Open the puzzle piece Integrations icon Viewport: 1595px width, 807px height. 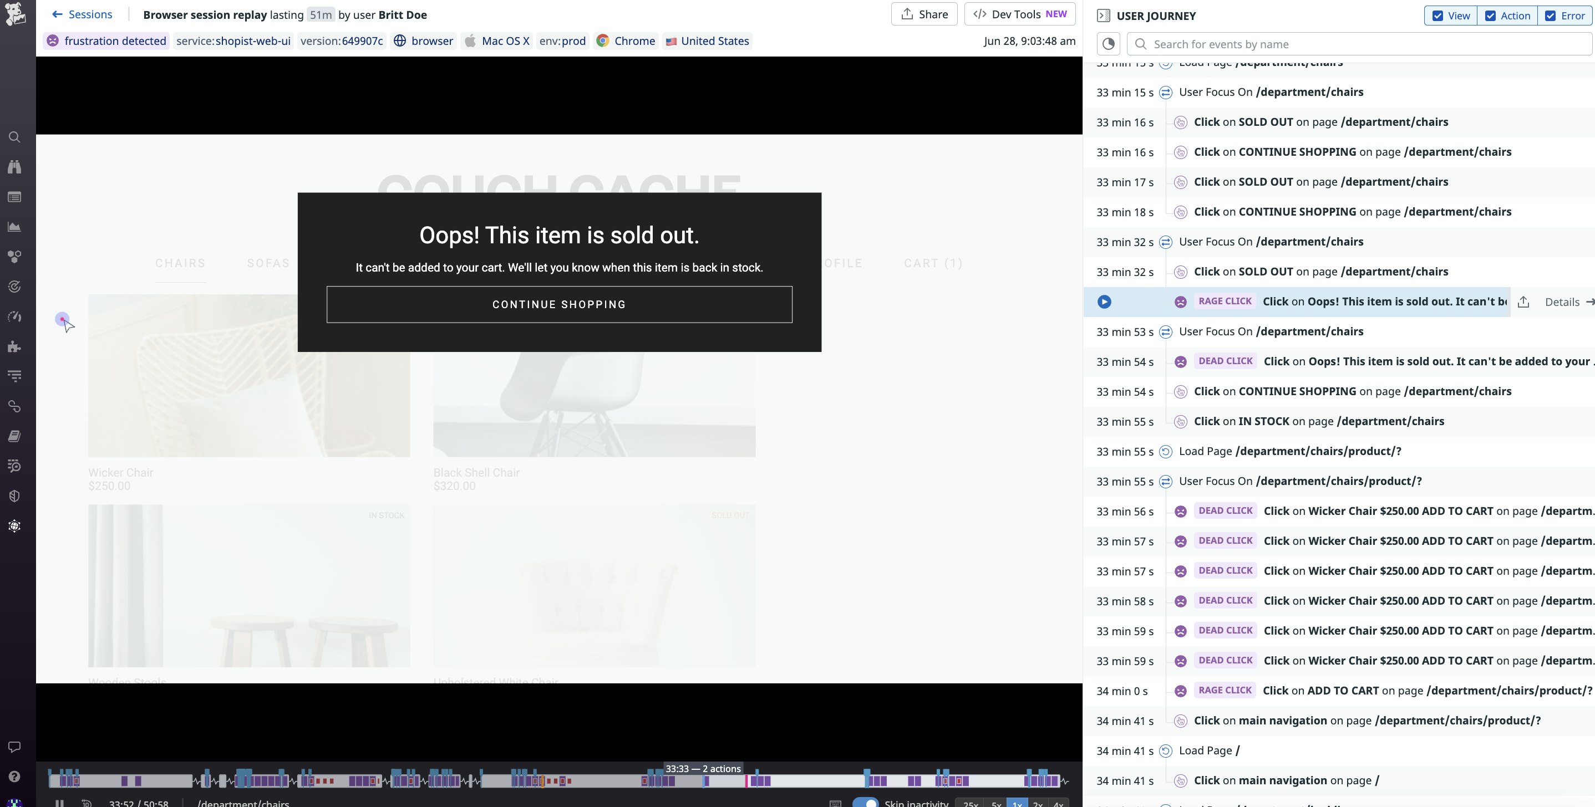tap(14, 346)
